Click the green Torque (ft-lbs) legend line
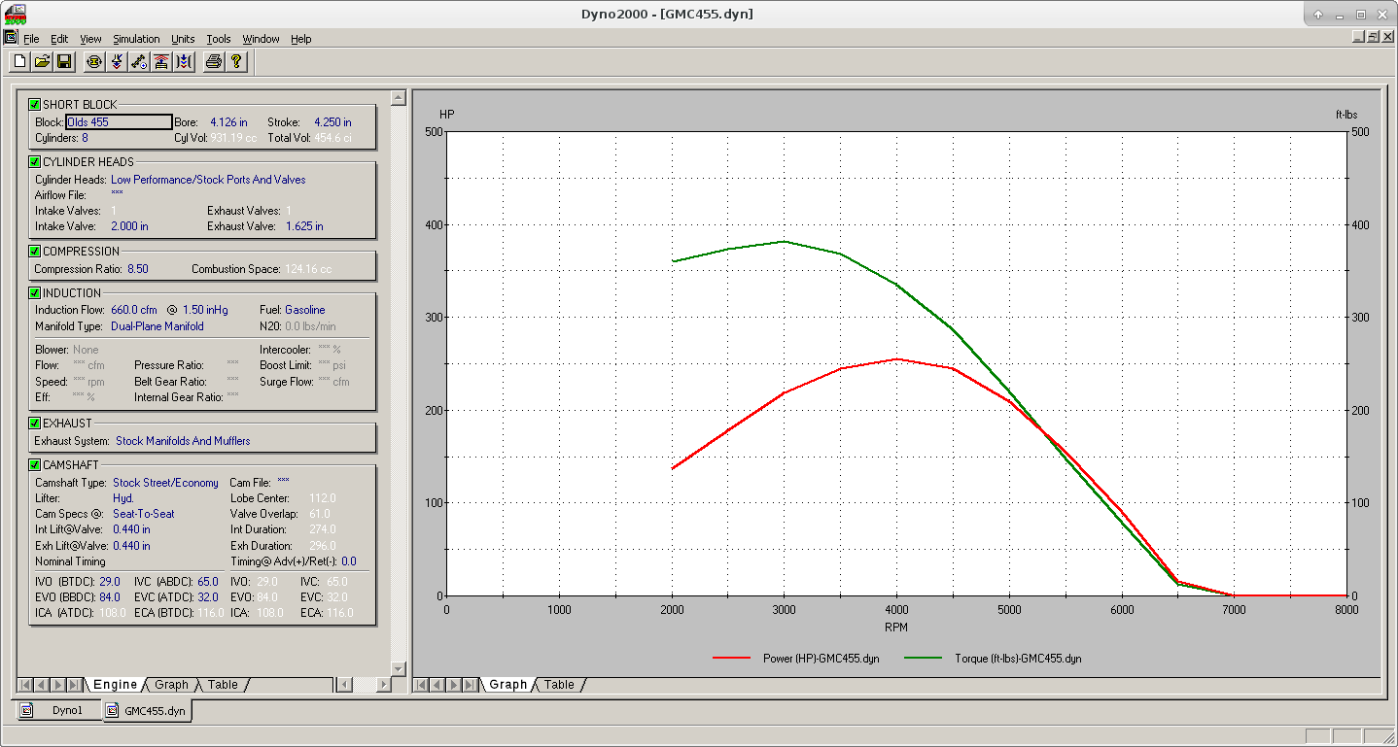The image size is (1398, 747). coord(923,659)
